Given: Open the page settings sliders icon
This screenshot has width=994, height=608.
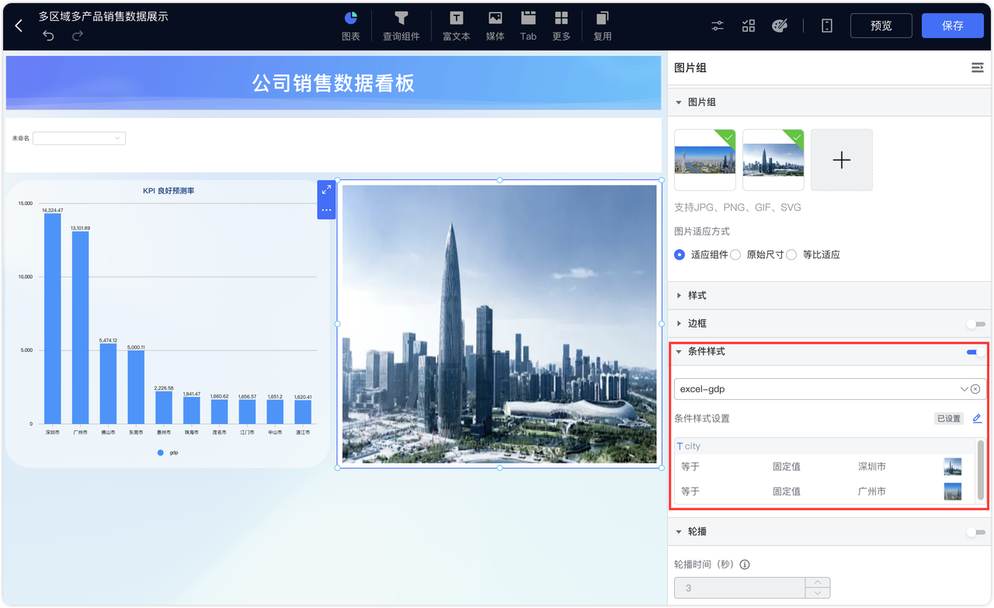Looking at the screenshot, I should coord(718,26).
